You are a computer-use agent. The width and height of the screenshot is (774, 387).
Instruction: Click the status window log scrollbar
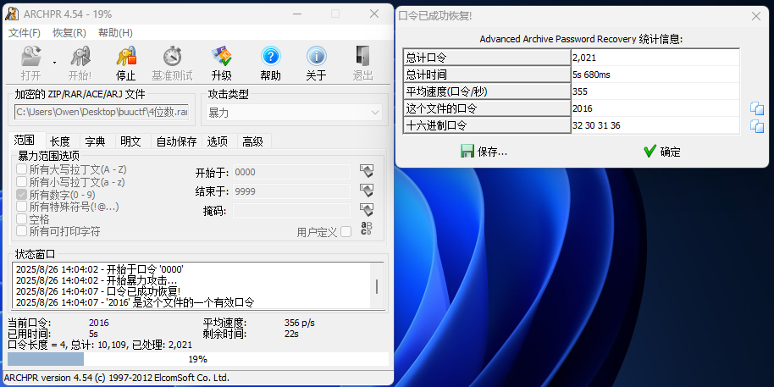tap(377, 286)
